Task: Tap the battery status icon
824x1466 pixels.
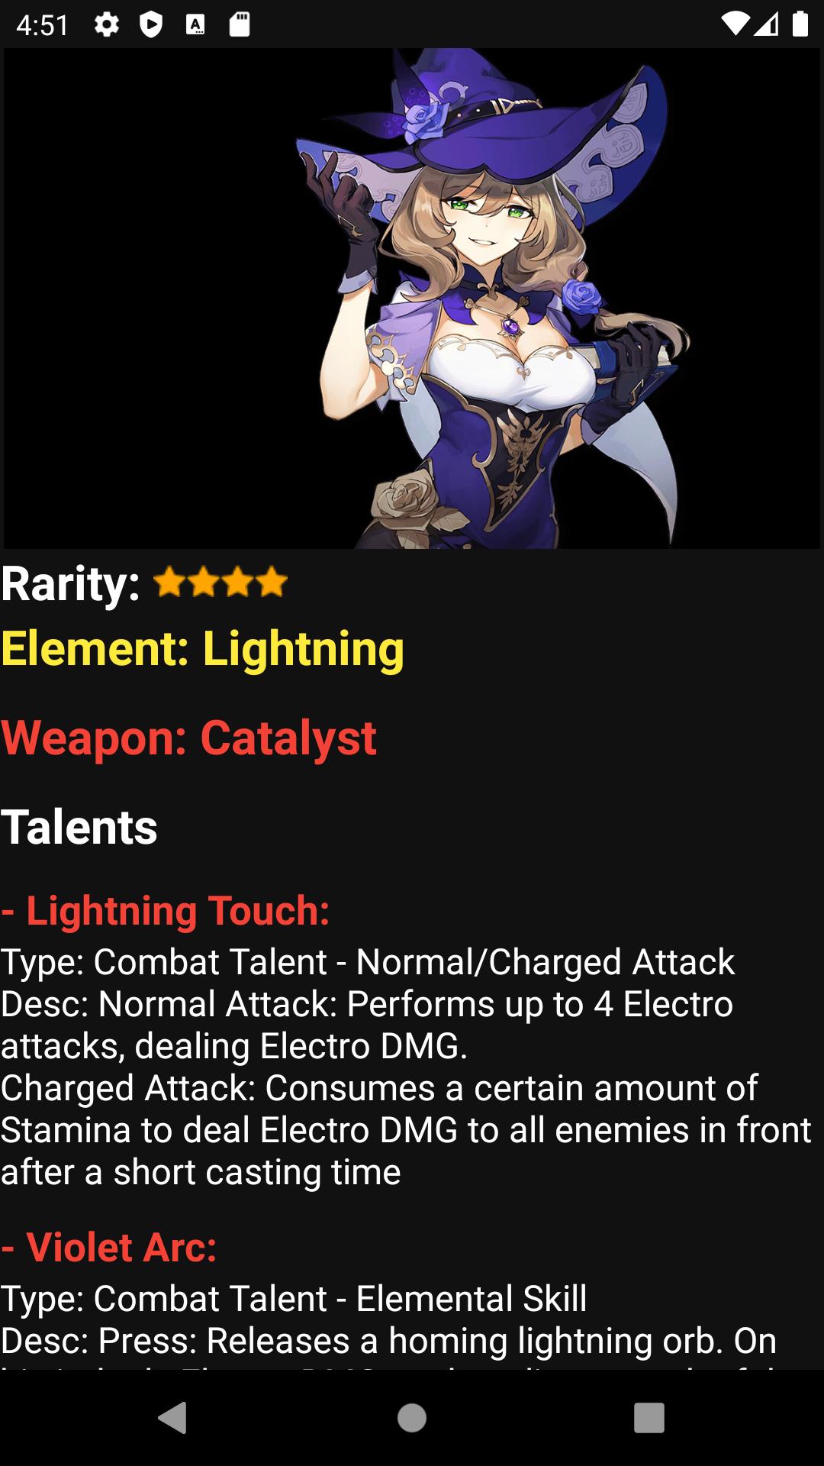Action: point(800,24)
